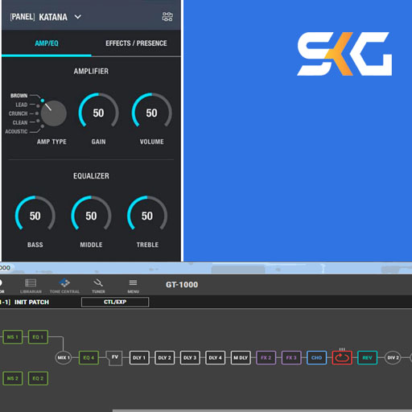Image resolution: width=412 pixels, height=412 pixels.
Task: Open the Tone Central icon
Action: click(x=64, y=286)
